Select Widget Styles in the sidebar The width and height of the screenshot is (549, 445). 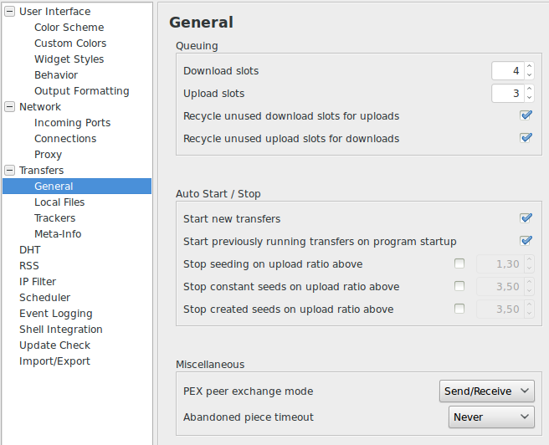tap(69, 59)
